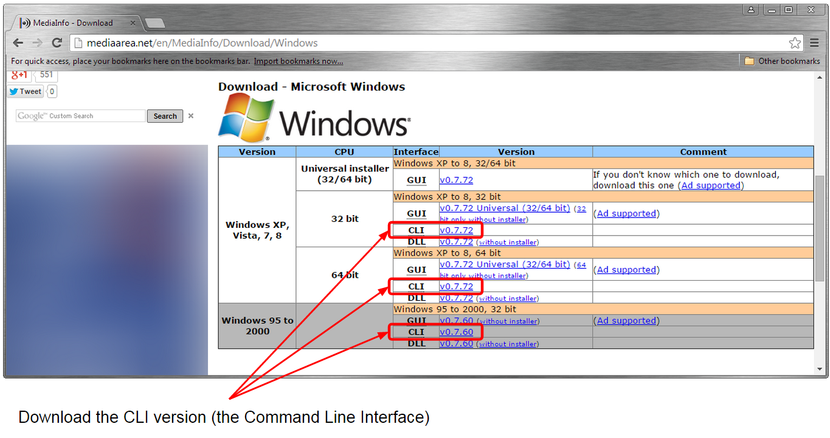Download the Windows 95 to 2000 GUI v0.7.60

point(456,320)
